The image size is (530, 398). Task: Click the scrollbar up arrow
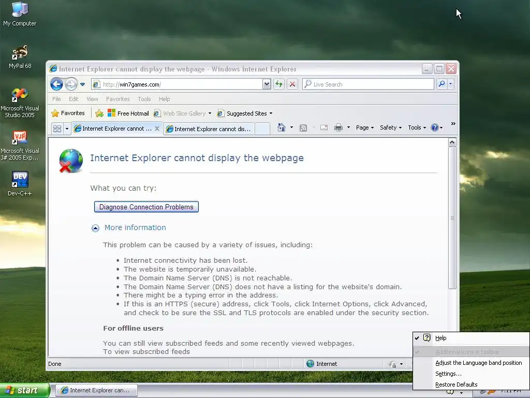pyautogui.click(x=452, y=143)
